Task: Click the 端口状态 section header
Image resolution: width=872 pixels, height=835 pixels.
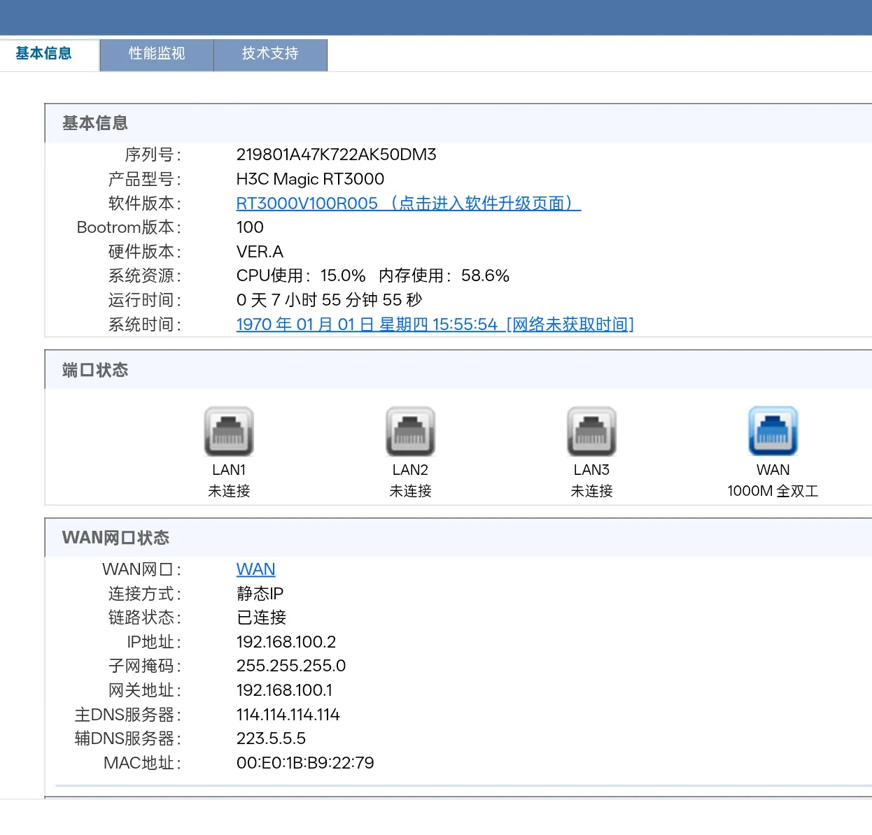Action: 95,370
